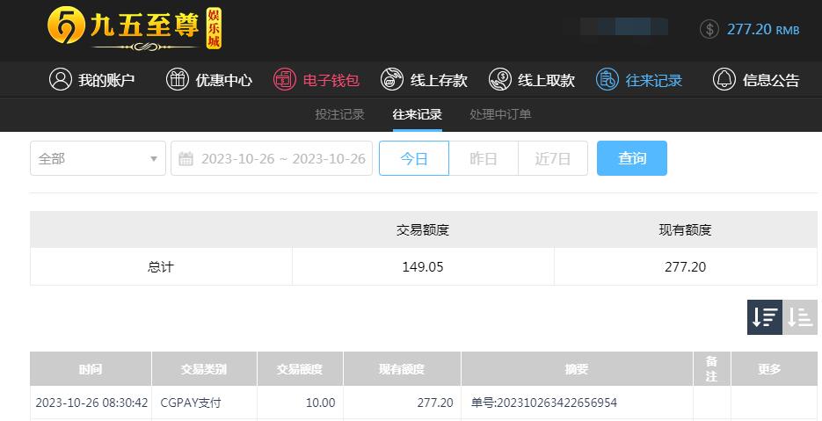The width and height of the screenshot is (822, 421).
Task: Select the 今日 date range option
Action: tap(414, 158)
